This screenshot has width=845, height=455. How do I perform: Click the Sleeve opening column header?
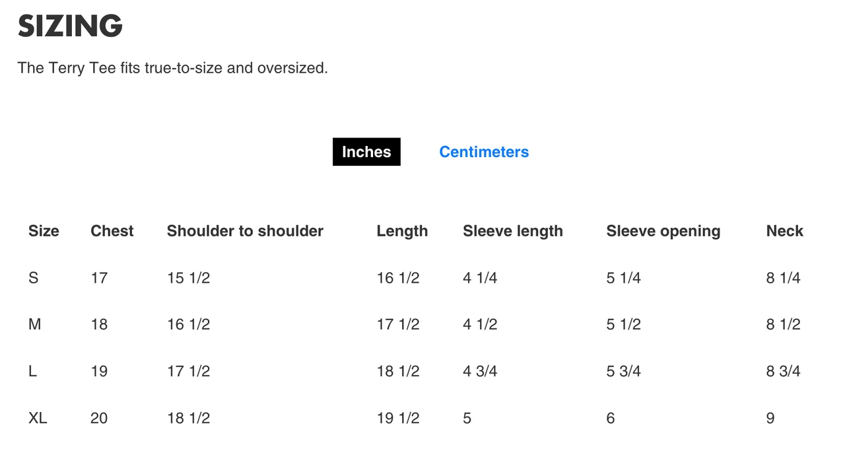[663, 231]
